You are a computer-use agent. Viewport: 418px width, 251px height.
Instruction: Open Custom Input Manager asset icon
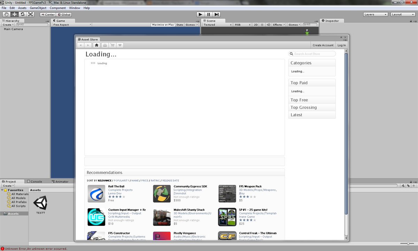[96, 217]
